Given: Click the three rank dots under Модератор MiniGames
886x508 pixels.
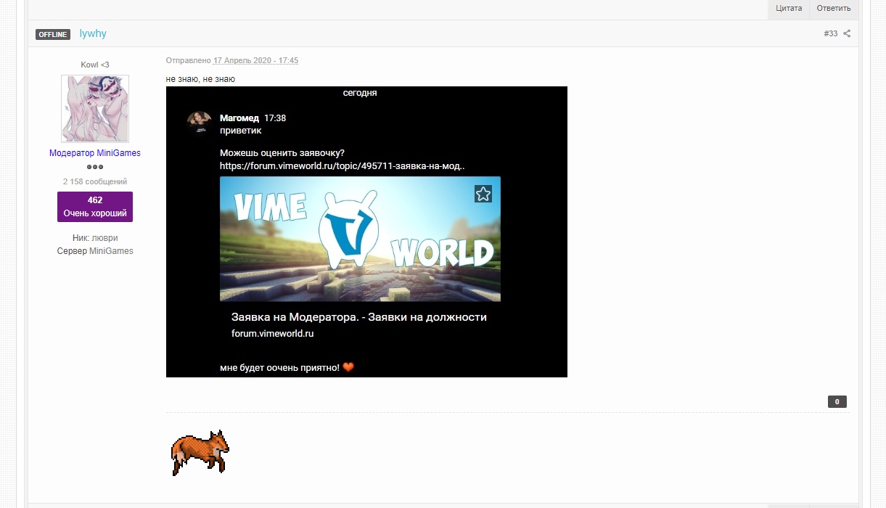Looking at the screenshot, I should tap(95, 167).
